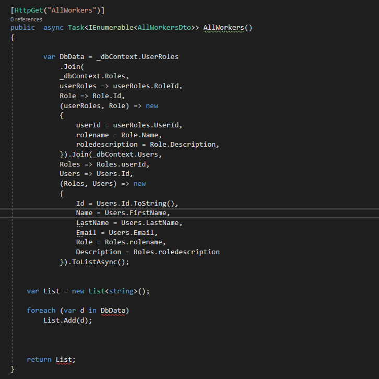Screen dimensions: 379x379
Task: Click the red-underlined List in return statement
Action: tap(64, 360)
